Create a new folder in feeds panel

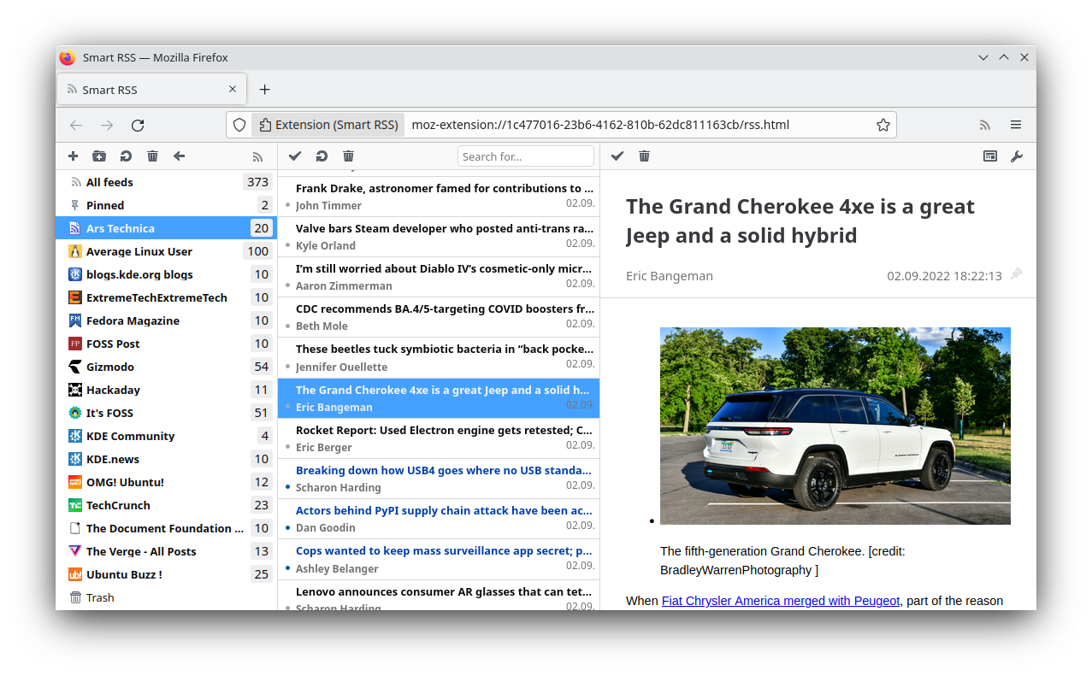[99, 156]
